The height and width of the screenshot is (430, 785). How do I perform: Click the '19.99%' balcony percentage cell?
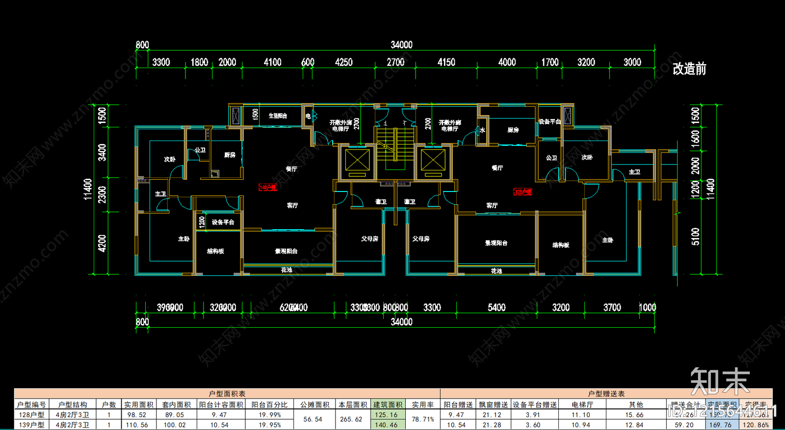pos(270,415)
